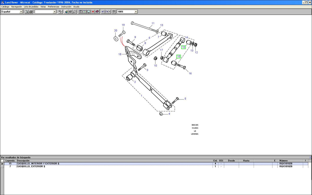Open the Instrucción menu
Image resolution: width=312 pixels, height=195 pixels.
click(x=66, y=7)
